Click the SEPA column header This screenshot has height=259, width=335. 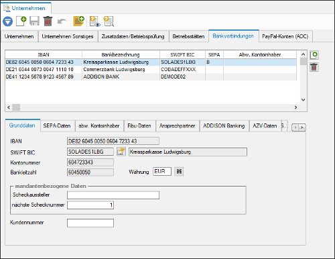click(214, 54)
